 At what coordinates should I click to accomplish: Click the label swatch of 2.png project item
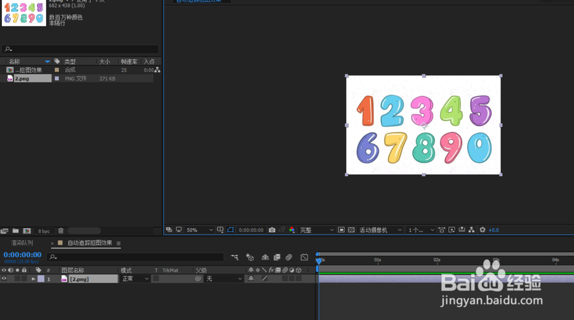pos(57,78)
